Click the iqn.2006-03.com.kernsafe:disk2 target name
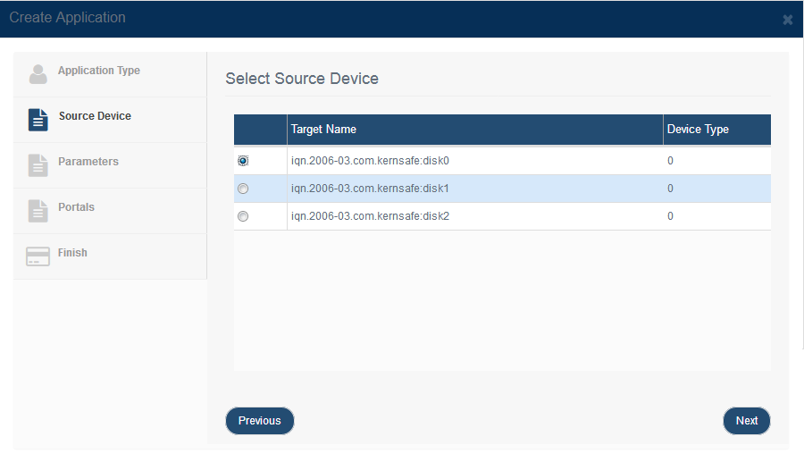Viewport: 804px width, 462px height. pyautogui.click(x=370, y=216)
